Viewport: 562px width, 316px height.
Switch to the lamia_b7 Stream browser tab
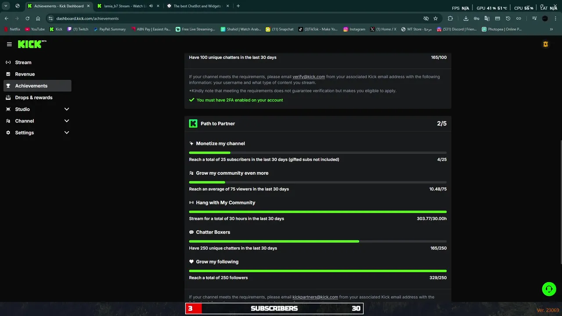(127, 6)
